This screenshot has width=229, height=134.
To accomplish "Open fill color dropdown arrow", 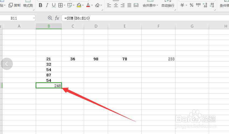I will tap(83, 5).
